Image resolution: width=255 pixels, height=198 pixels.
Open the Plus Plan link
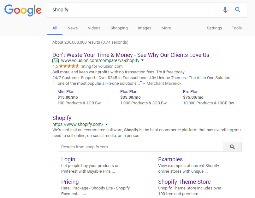pos(129,92)
